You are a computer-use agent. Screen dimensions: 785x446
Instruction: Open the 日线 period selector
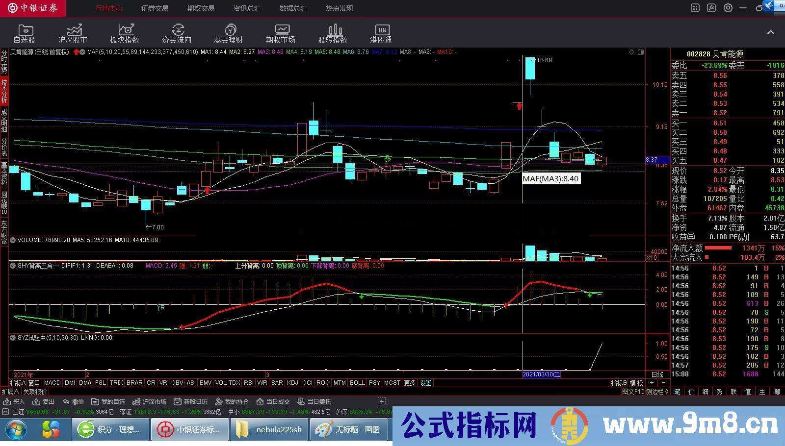point(656,374)
